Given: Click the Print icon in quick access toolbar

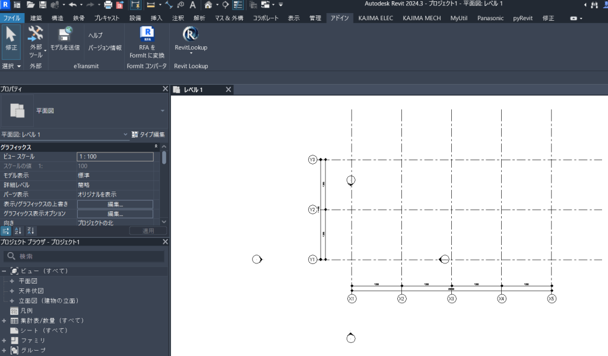Looking at the screenshot, I should pyautogui.click(x=108, y=5).
